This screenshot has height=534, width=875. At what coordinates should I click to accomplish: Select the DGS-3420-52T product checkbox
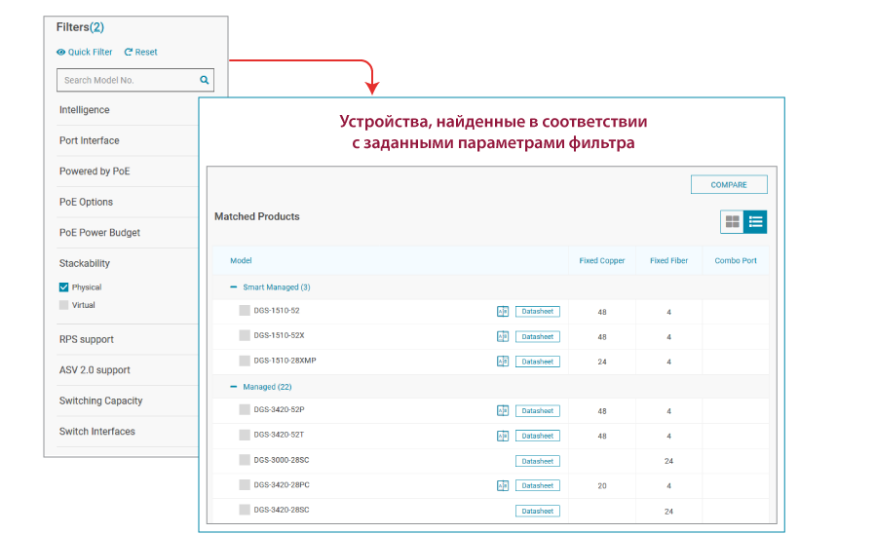[x=245, y=436]
